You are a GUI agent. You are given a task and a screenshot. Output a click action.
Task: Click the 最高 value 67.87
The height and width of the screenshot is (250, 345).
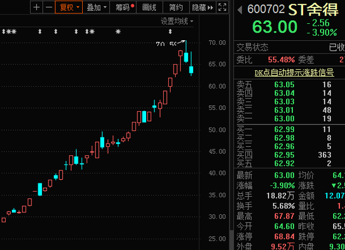click(284, 216)
